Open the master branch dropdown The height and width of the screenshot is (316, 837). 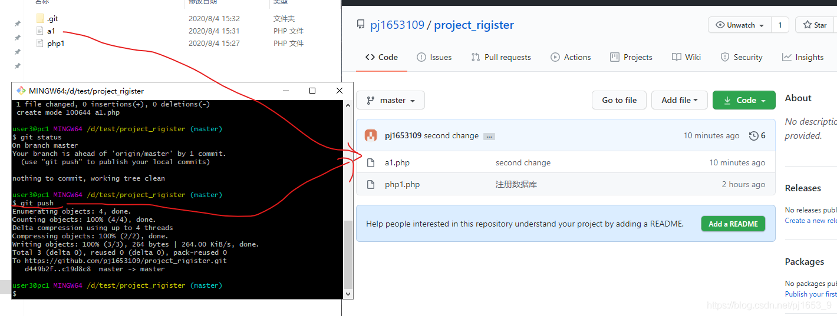[x=390, y=100]
